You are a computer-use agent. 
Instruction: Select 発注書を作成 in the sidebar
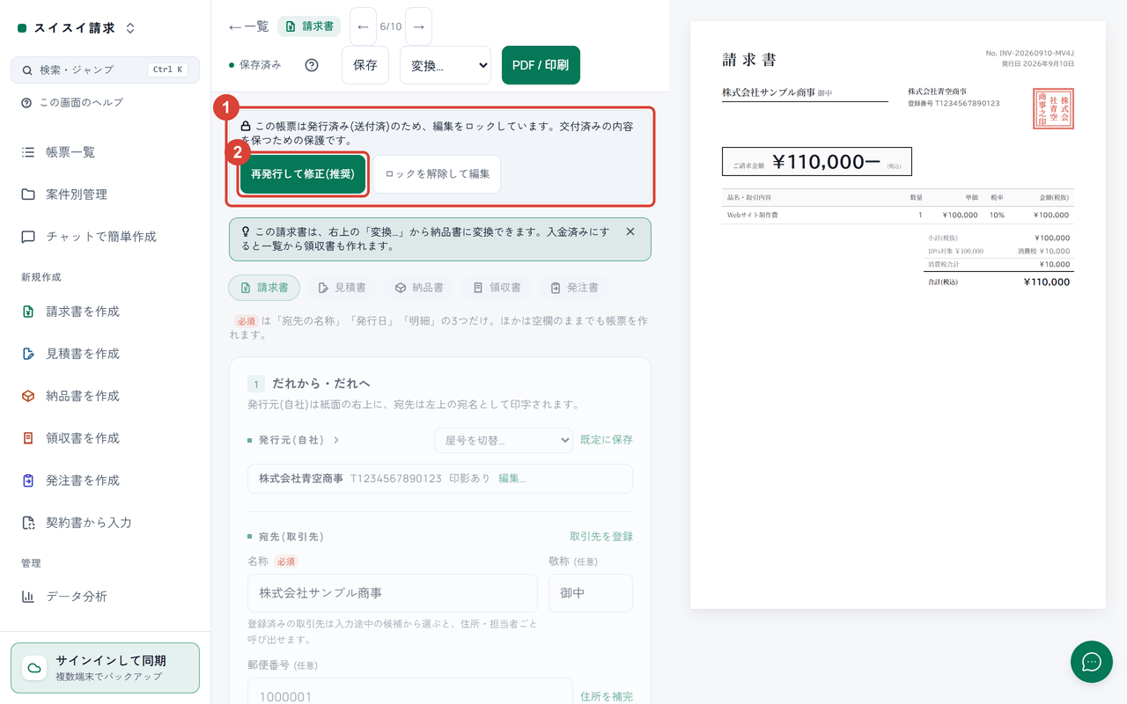(106, 480)
